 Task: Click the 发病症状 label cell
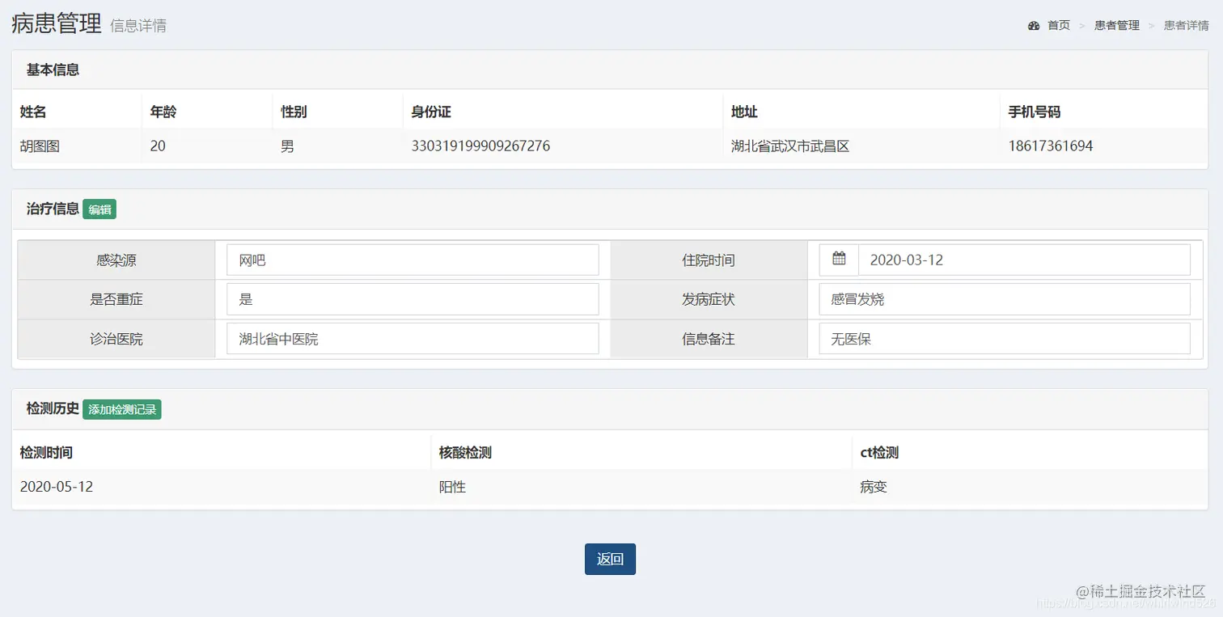[x=709, y=299]
